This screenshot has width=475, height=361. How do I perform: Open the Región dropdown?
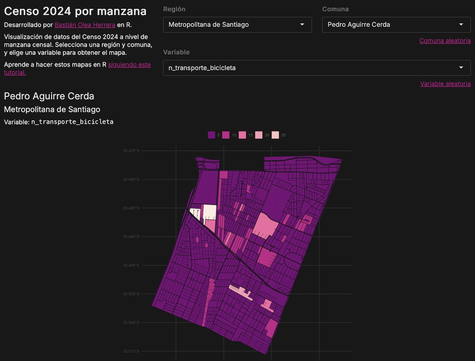click(237, 25)
